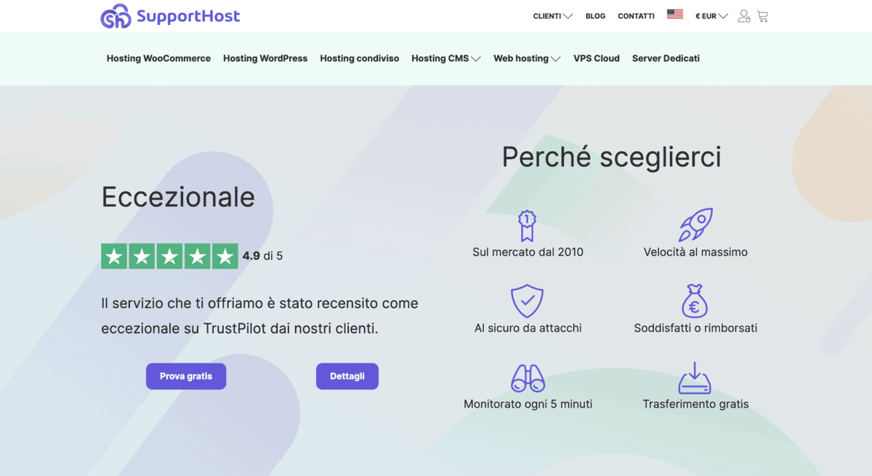Click the shield checkmark security icon
Screen dimensions: 872x476
[527, 301]
